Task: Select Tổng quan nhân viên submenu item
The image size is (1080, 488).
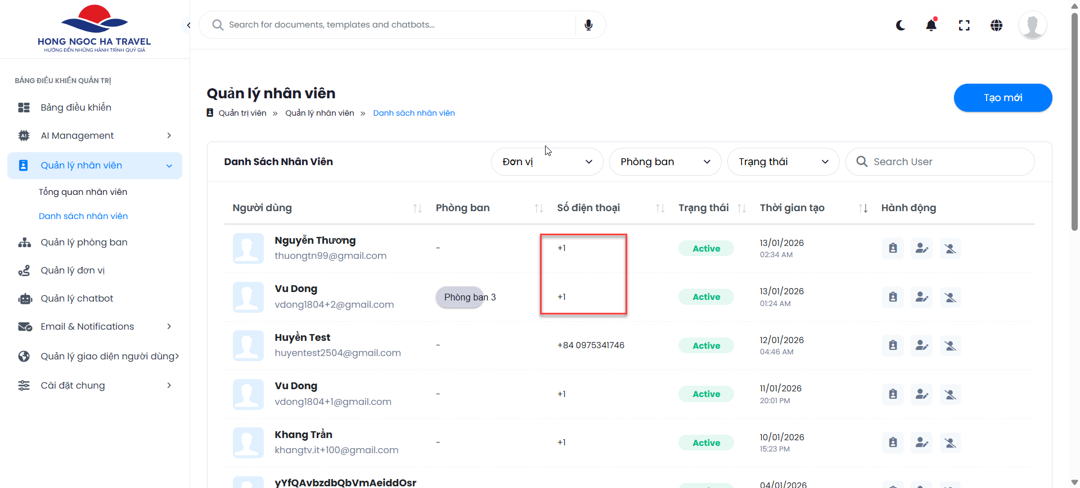Action: (83, 192)
